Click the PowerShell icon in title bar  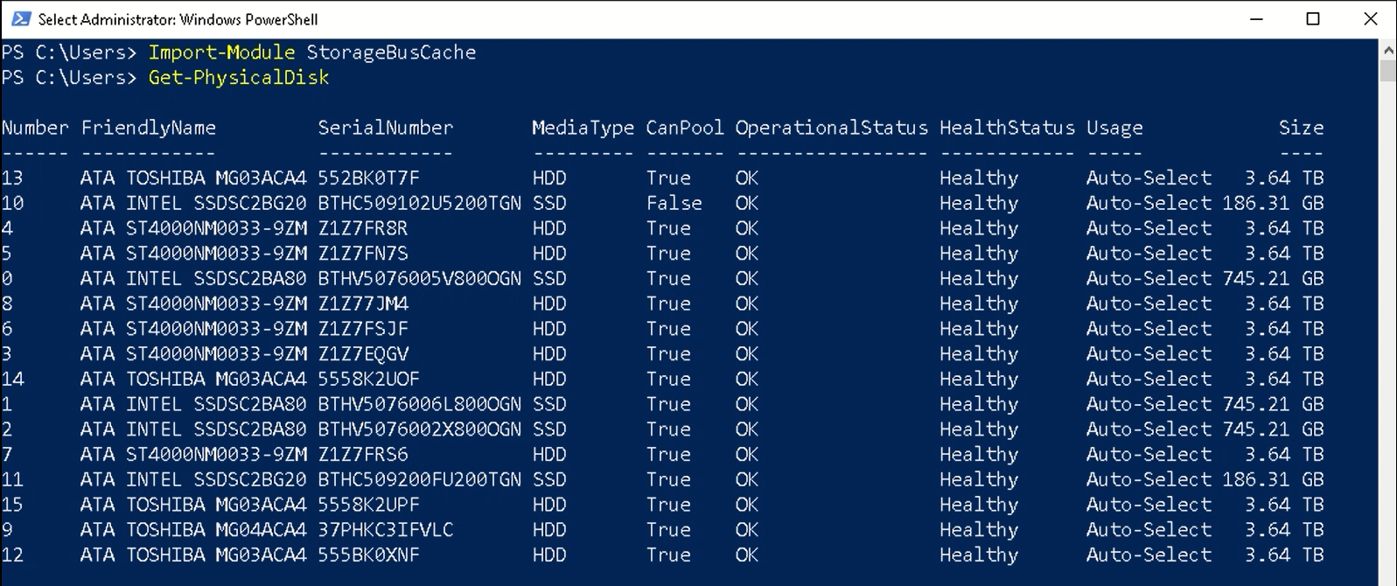tap(21, 18)
